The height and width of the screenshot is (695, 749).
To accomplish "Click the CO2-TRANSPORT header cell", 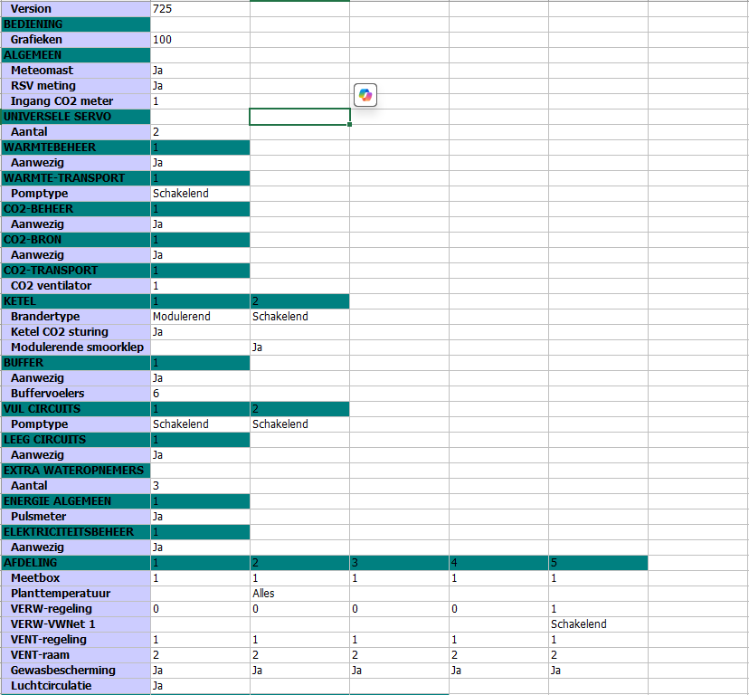I will [76, 270].
